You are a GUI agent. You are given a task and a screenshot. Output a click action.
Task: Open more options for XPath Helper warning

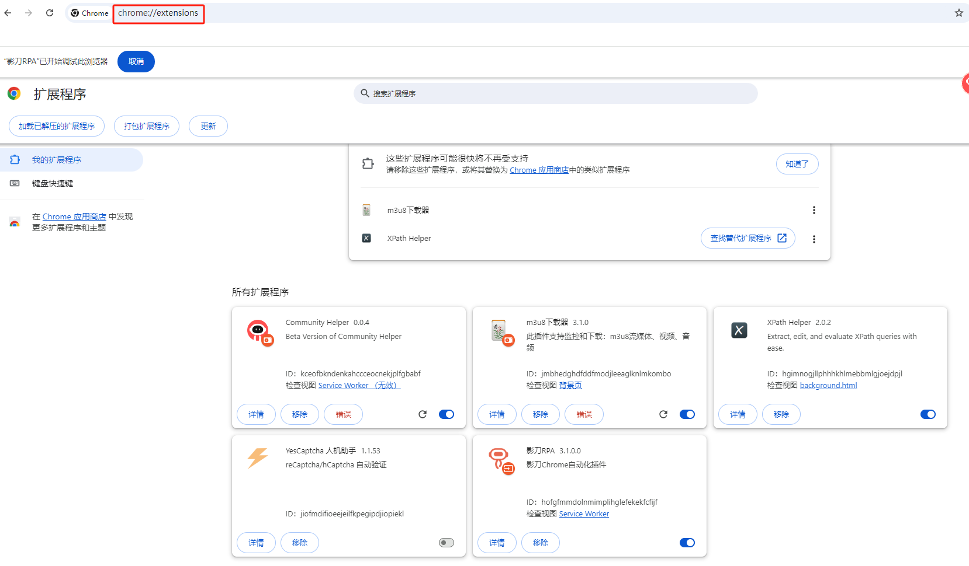[x=814, y=239]
